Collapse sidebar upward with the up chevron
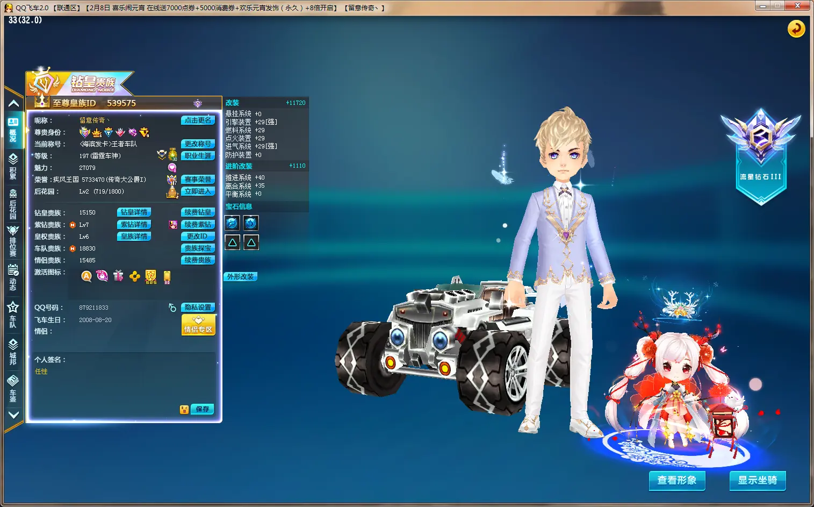This screenshot has width=814, height=507. click(13, 103)
